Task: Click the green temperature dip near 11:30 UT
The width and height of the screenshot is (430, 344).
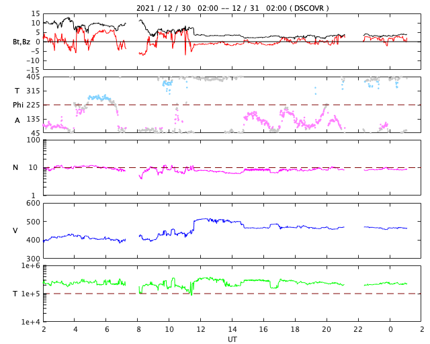Action: pyautogui.click(x=191, y=289)
